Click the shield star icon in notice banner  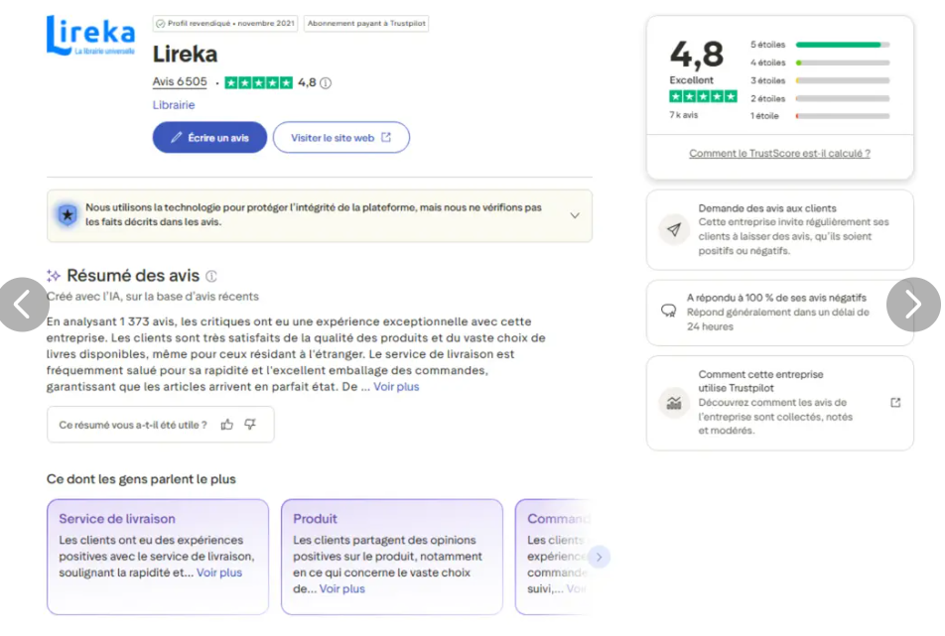click(x=67, y=215)
